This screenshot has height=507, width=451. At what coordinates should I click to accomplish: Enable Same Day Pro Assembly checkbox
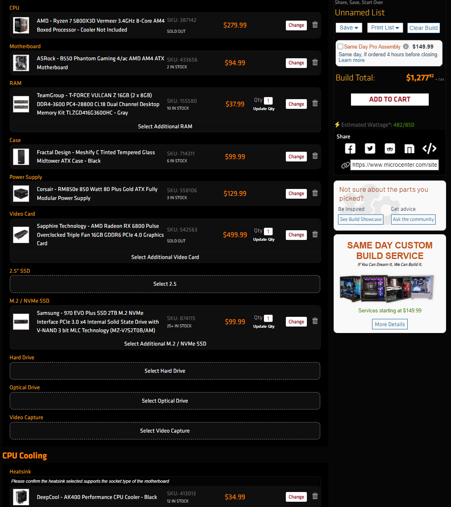point(340,47)
